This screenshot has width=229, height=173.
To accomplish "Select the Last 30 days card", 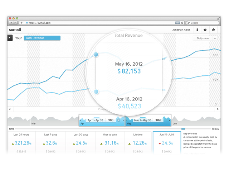I will (x=81, y=143).
